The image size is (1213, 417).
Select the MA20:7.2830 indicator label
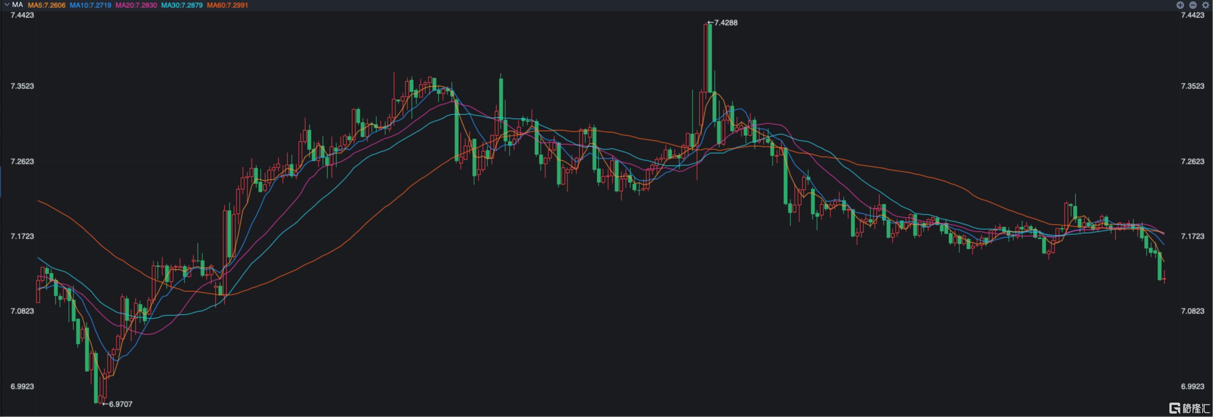(x=136, y=5)
